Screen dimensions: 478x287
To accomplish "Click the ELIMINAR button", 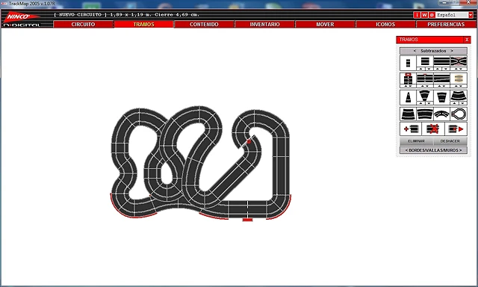I will pyautogui.click(x=416, y=141).
